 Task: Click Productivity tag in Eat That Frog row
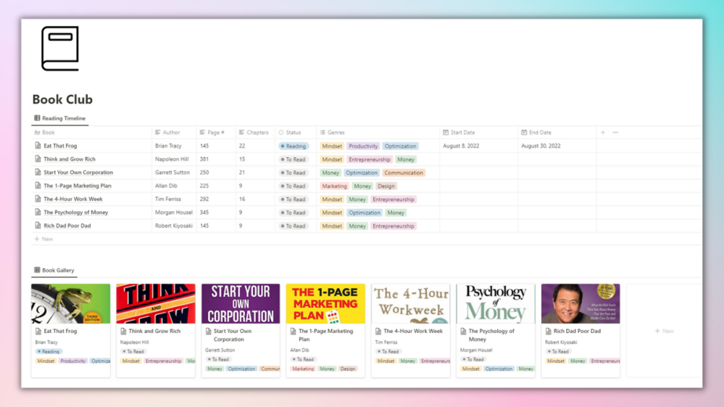[x=363, y=146]
